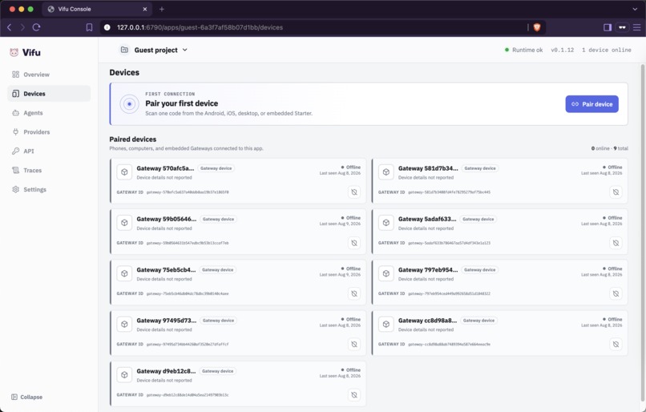Viewport: 646px width, 412px height.
Task: Click cube icon of Gateway 75eb5cb4
Action: tap(124, 273)
